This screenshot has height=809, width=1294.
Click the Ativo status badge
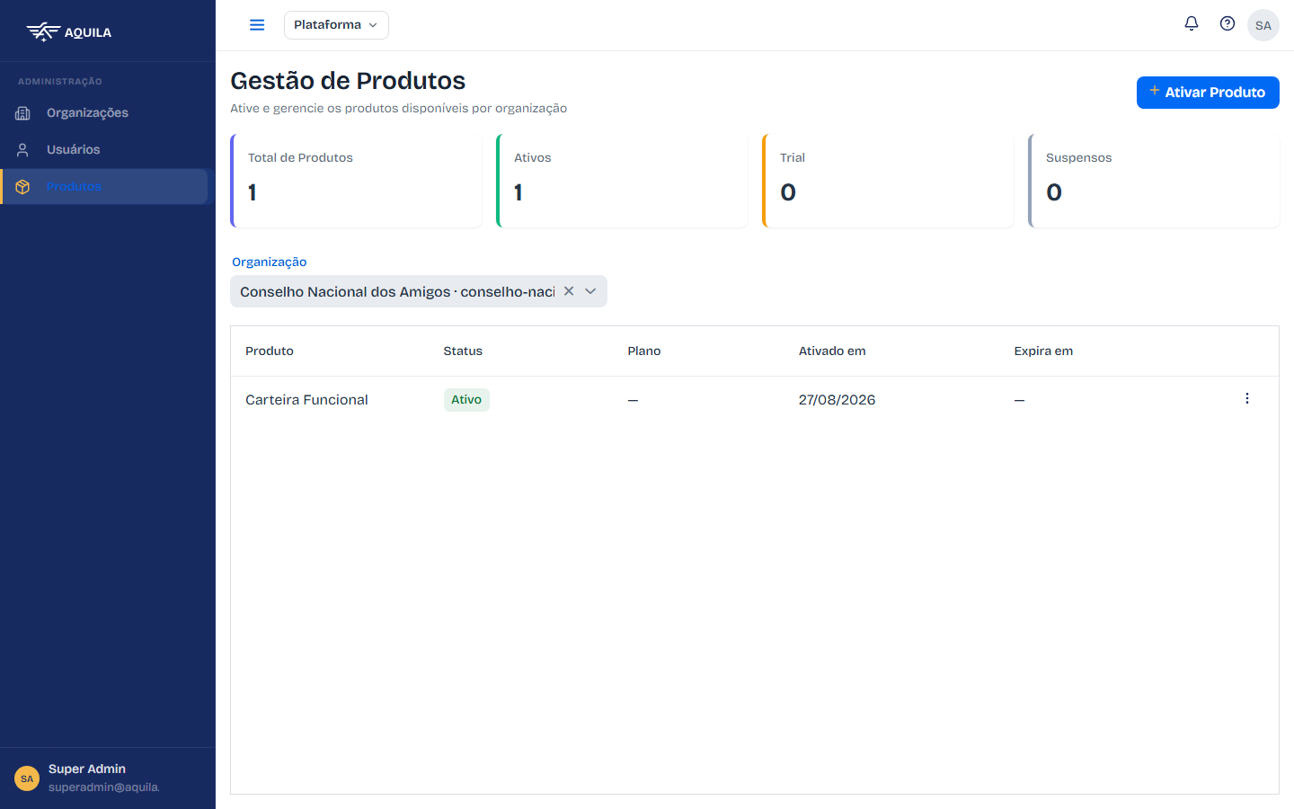(x=466, y=400)
